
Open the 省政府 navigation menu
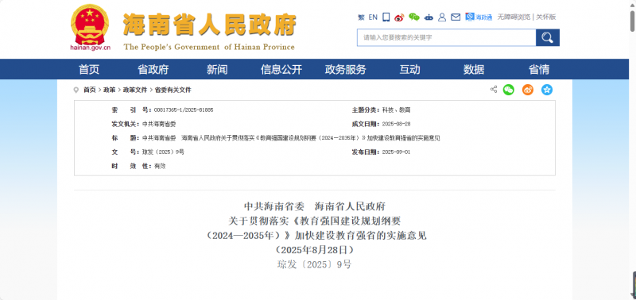point(153,70)
